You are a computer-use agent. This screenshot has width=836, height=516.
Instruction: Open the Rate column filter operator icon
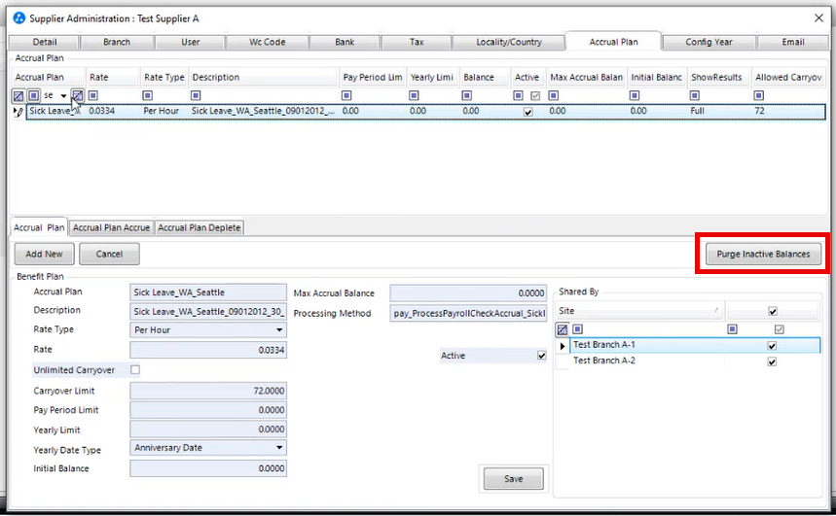pos(93,95)
